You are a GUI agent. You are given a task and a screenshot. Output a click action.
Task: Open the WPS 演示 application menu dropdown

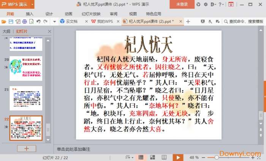tap(32, 4)
